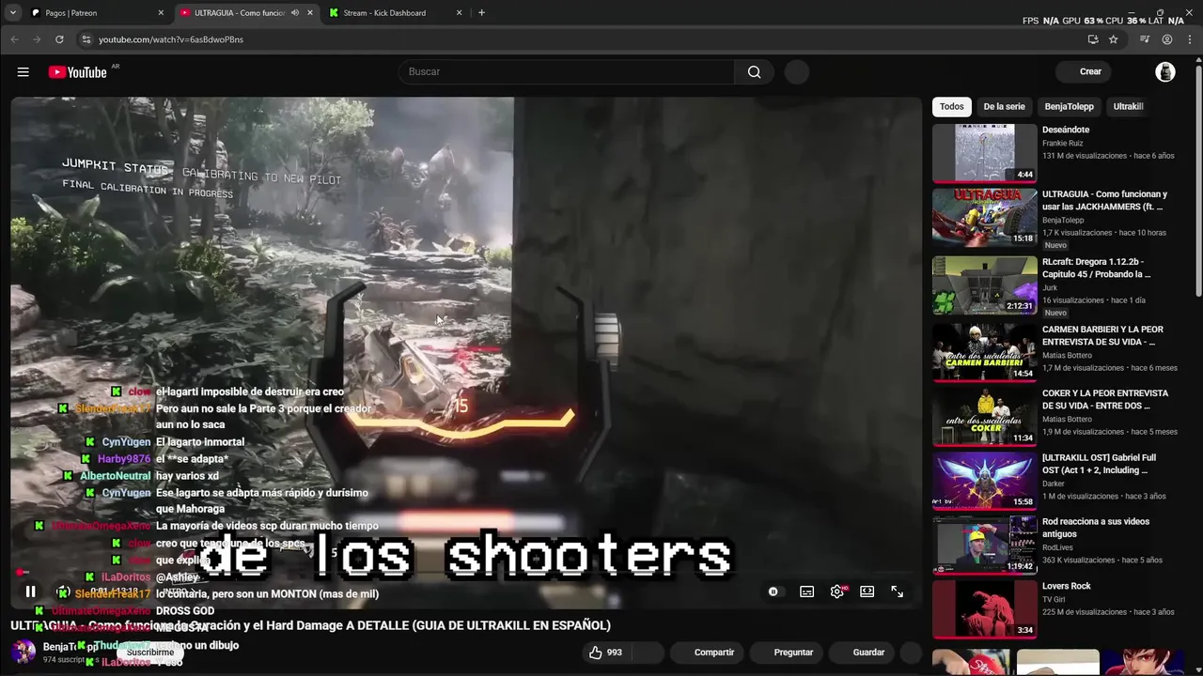Switch to theater mode
1203x676 pixels.
pos(867,591)
